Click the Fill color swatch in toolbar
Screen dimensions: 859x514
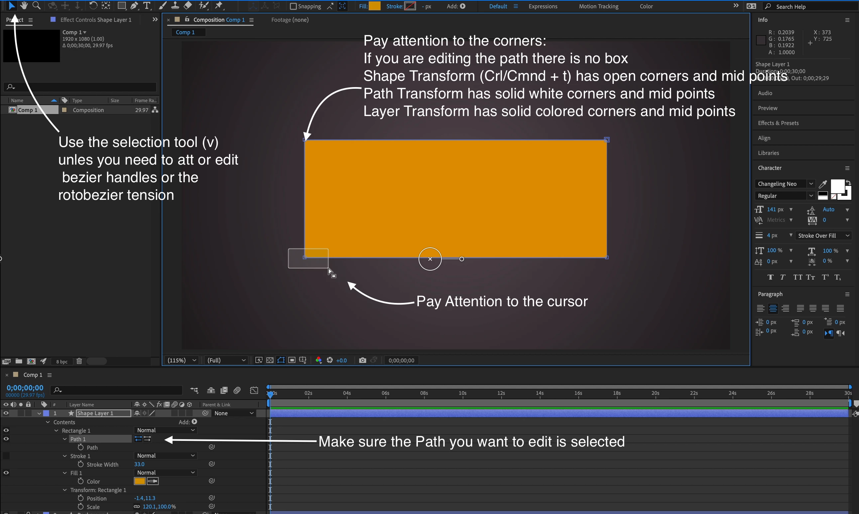pos(374,6)
